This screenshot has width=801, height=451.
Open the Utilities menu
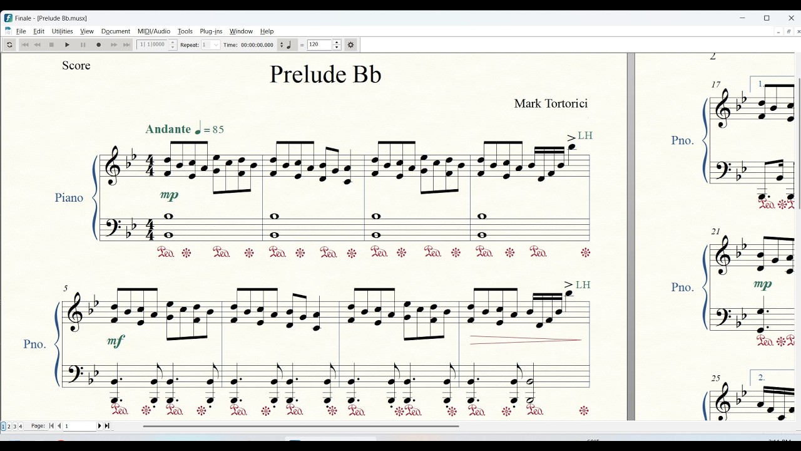point(62,31)
